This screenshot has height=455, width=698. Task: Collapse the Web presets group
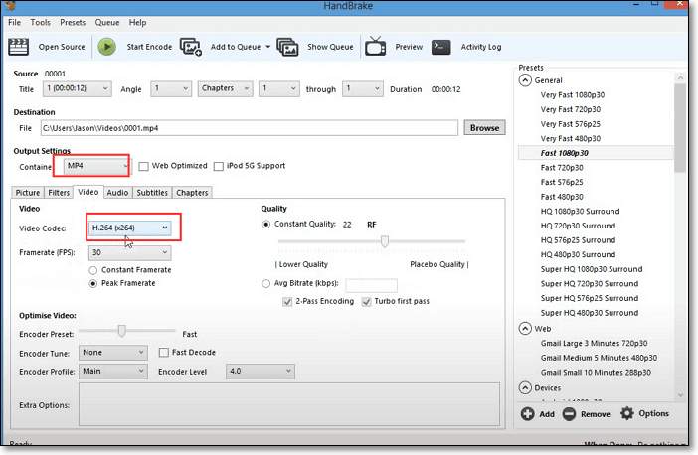(x=525, y=329)
